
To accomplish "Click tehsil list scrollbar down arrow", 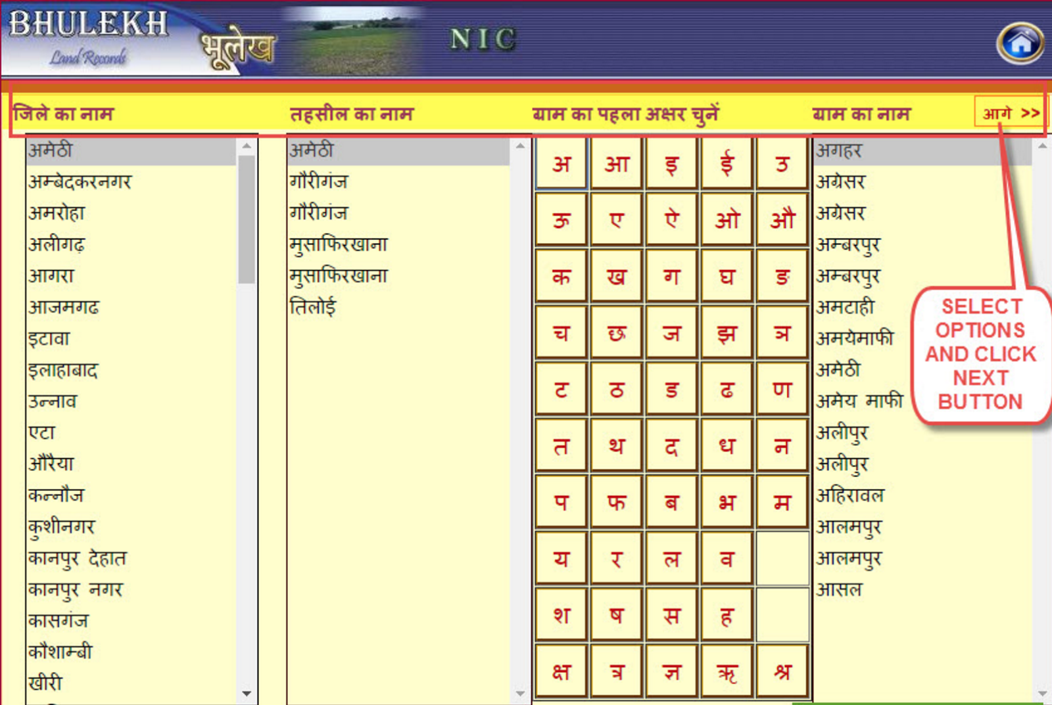I will point(520,693).
